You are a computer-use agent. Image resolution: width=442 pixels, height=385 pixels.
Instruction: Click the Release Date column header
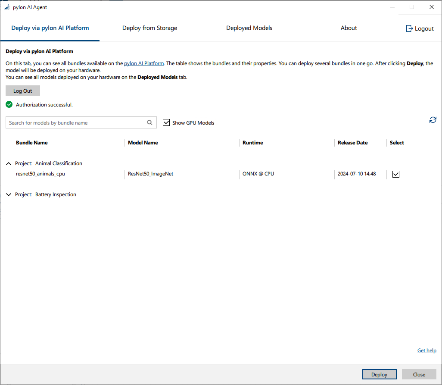pyautogui.click(x=353, y=143)
